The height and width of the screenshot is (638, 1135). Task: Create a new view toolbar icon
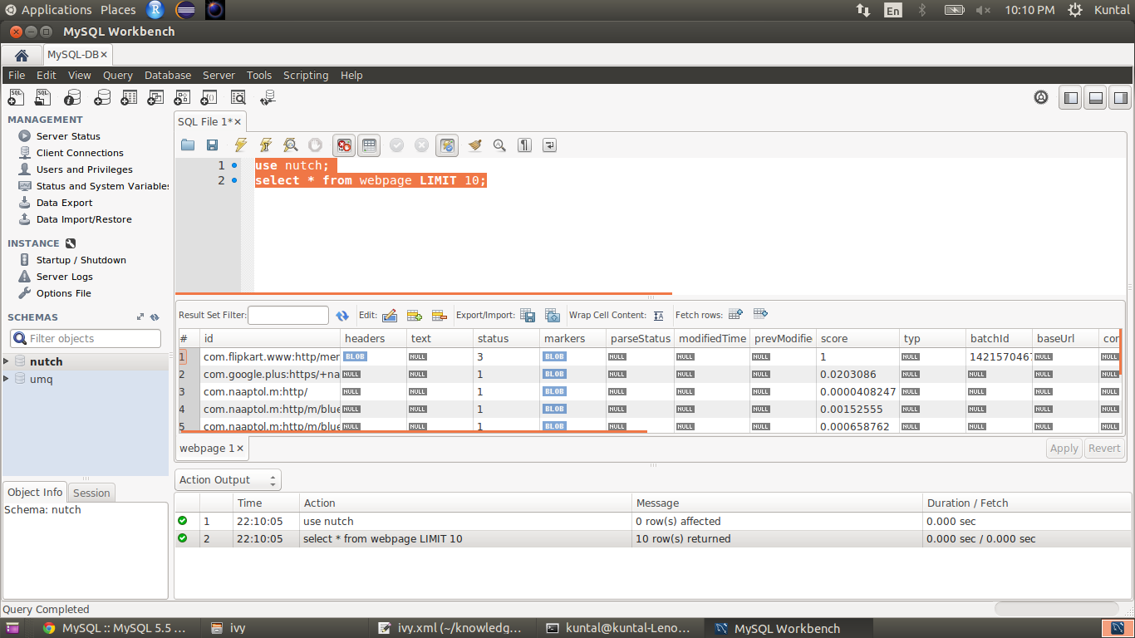tap(155, 98)
